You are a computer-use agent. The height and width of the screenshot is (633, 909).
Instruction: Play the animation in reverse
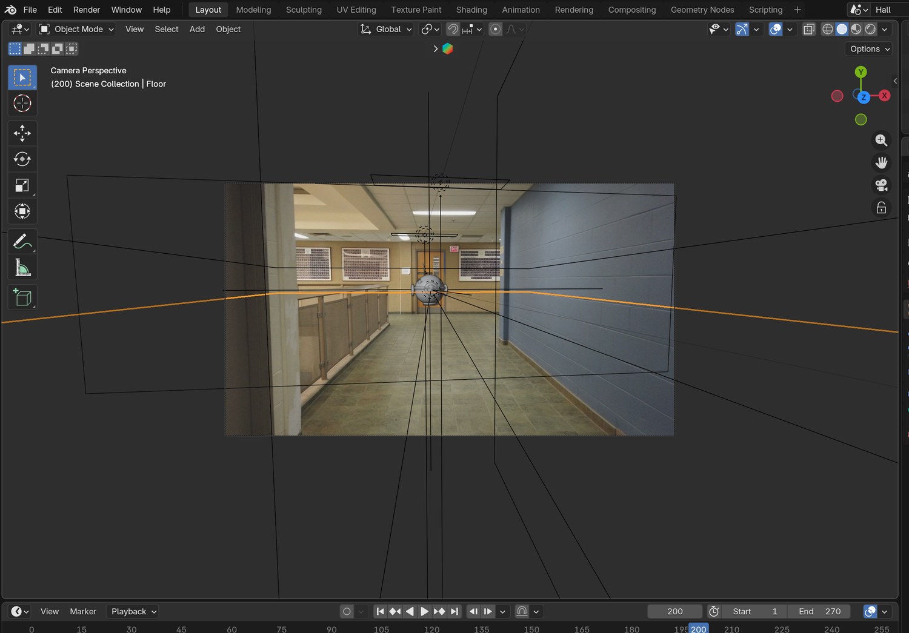click(410, 612)
